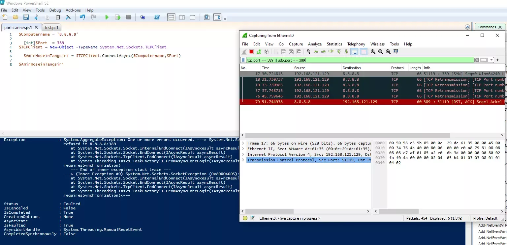Stop operation in PowerShell ISE toolbar

coord(129,17)
